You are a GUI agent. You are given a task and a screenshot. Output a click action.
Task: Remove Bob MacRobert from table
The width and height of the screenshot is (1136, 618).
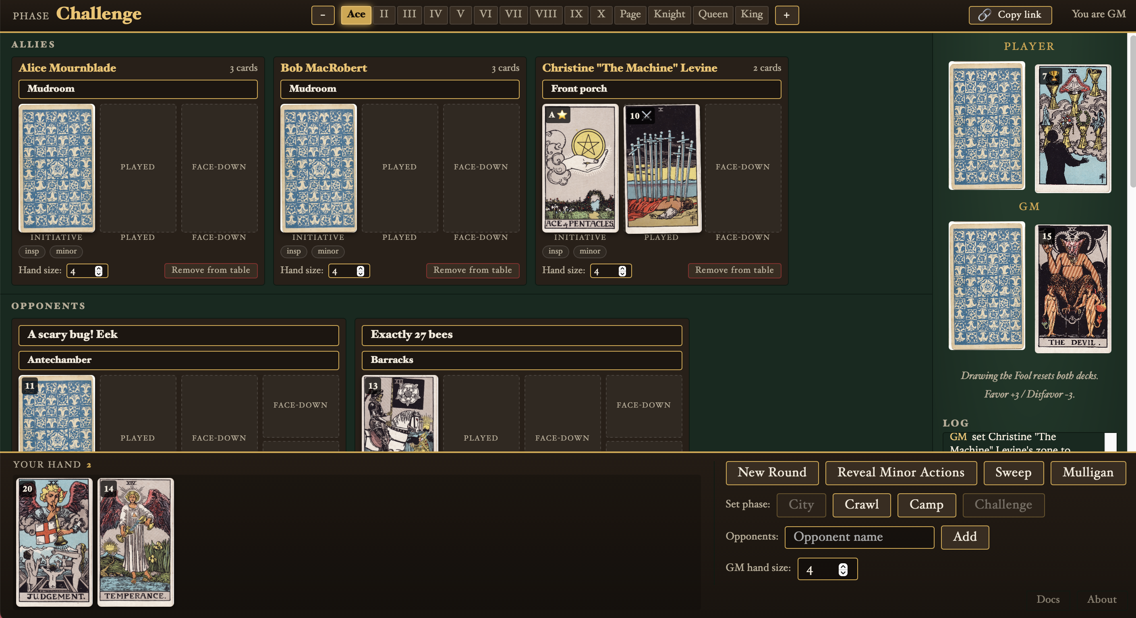pyautogui.click(x=473, y=270)
